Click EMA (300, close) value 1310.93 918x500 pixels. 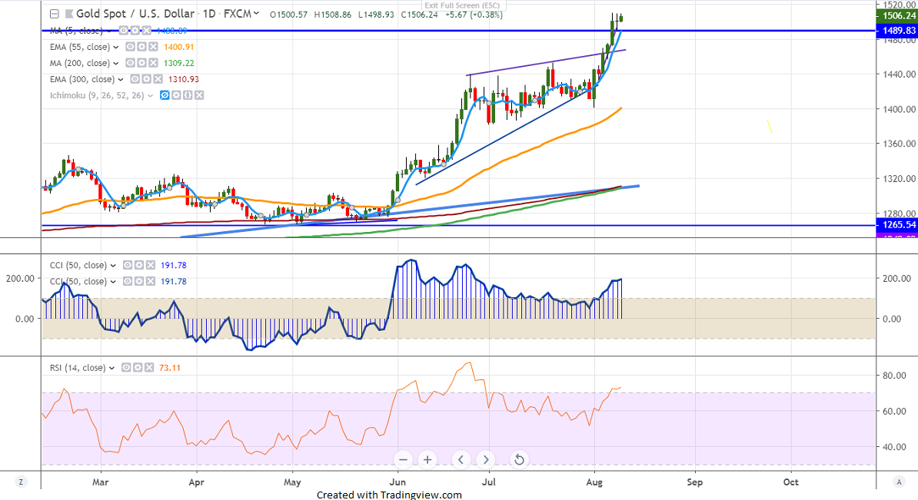click(184, 79)
